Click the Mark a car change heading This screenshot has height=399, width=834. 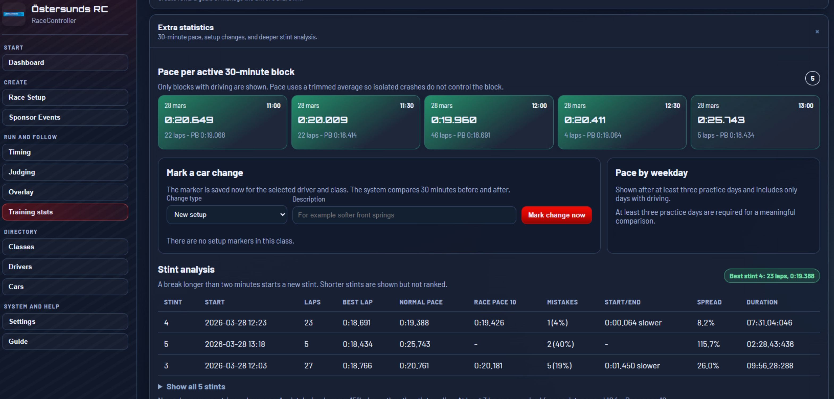[205, 173]
